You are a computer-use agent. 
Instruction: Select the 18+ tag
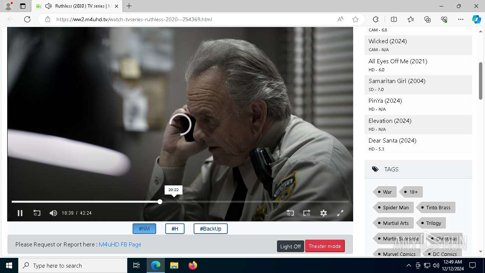(x=411, y=192)
